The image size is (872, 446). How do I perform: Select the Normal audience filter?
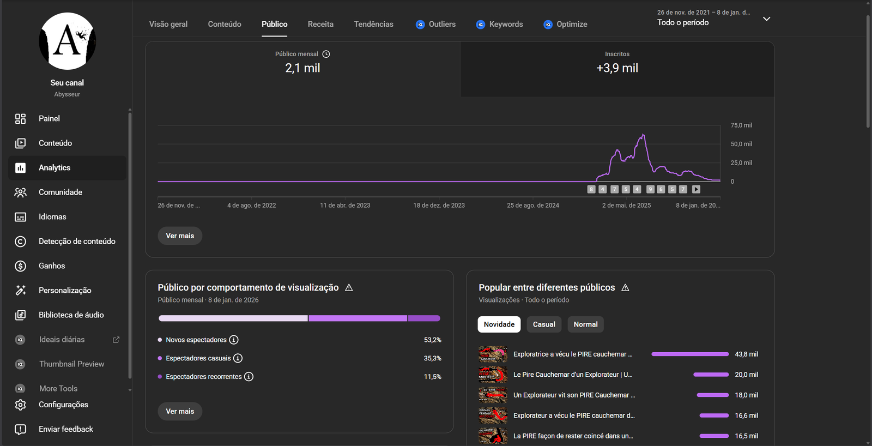pyautogui.click(x=585, y=324)
